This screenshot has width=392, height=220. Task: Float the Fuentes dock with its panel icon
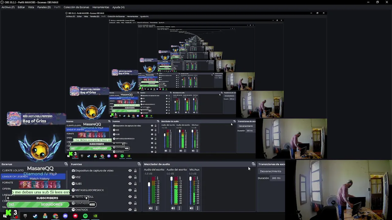(139, 164)
